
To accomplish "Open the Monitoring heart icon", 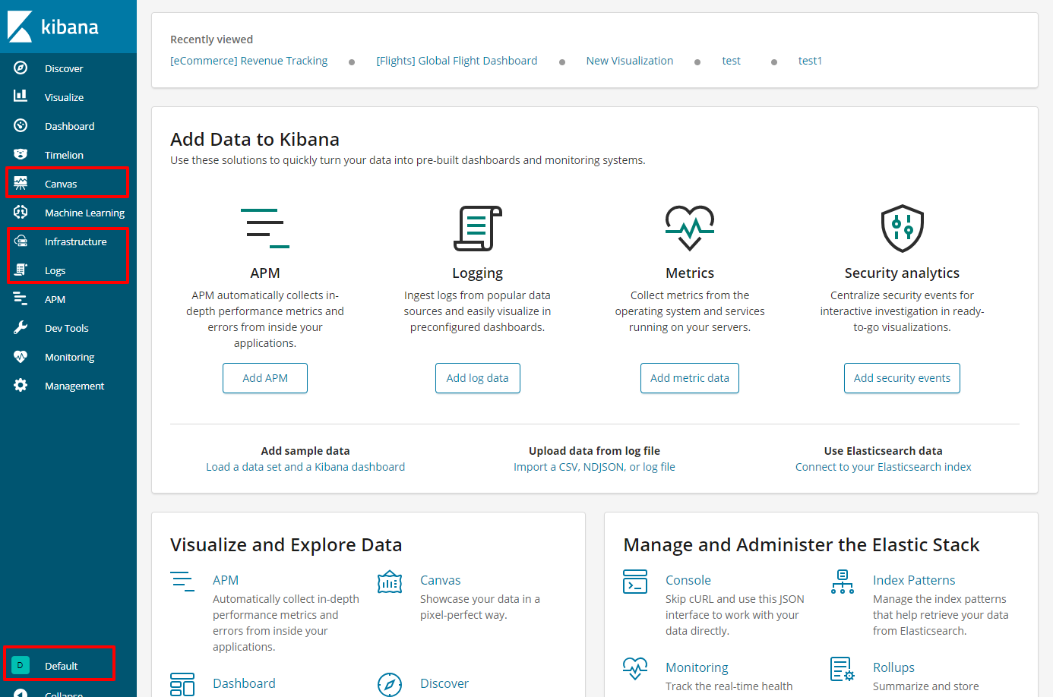I will point(17,356).
